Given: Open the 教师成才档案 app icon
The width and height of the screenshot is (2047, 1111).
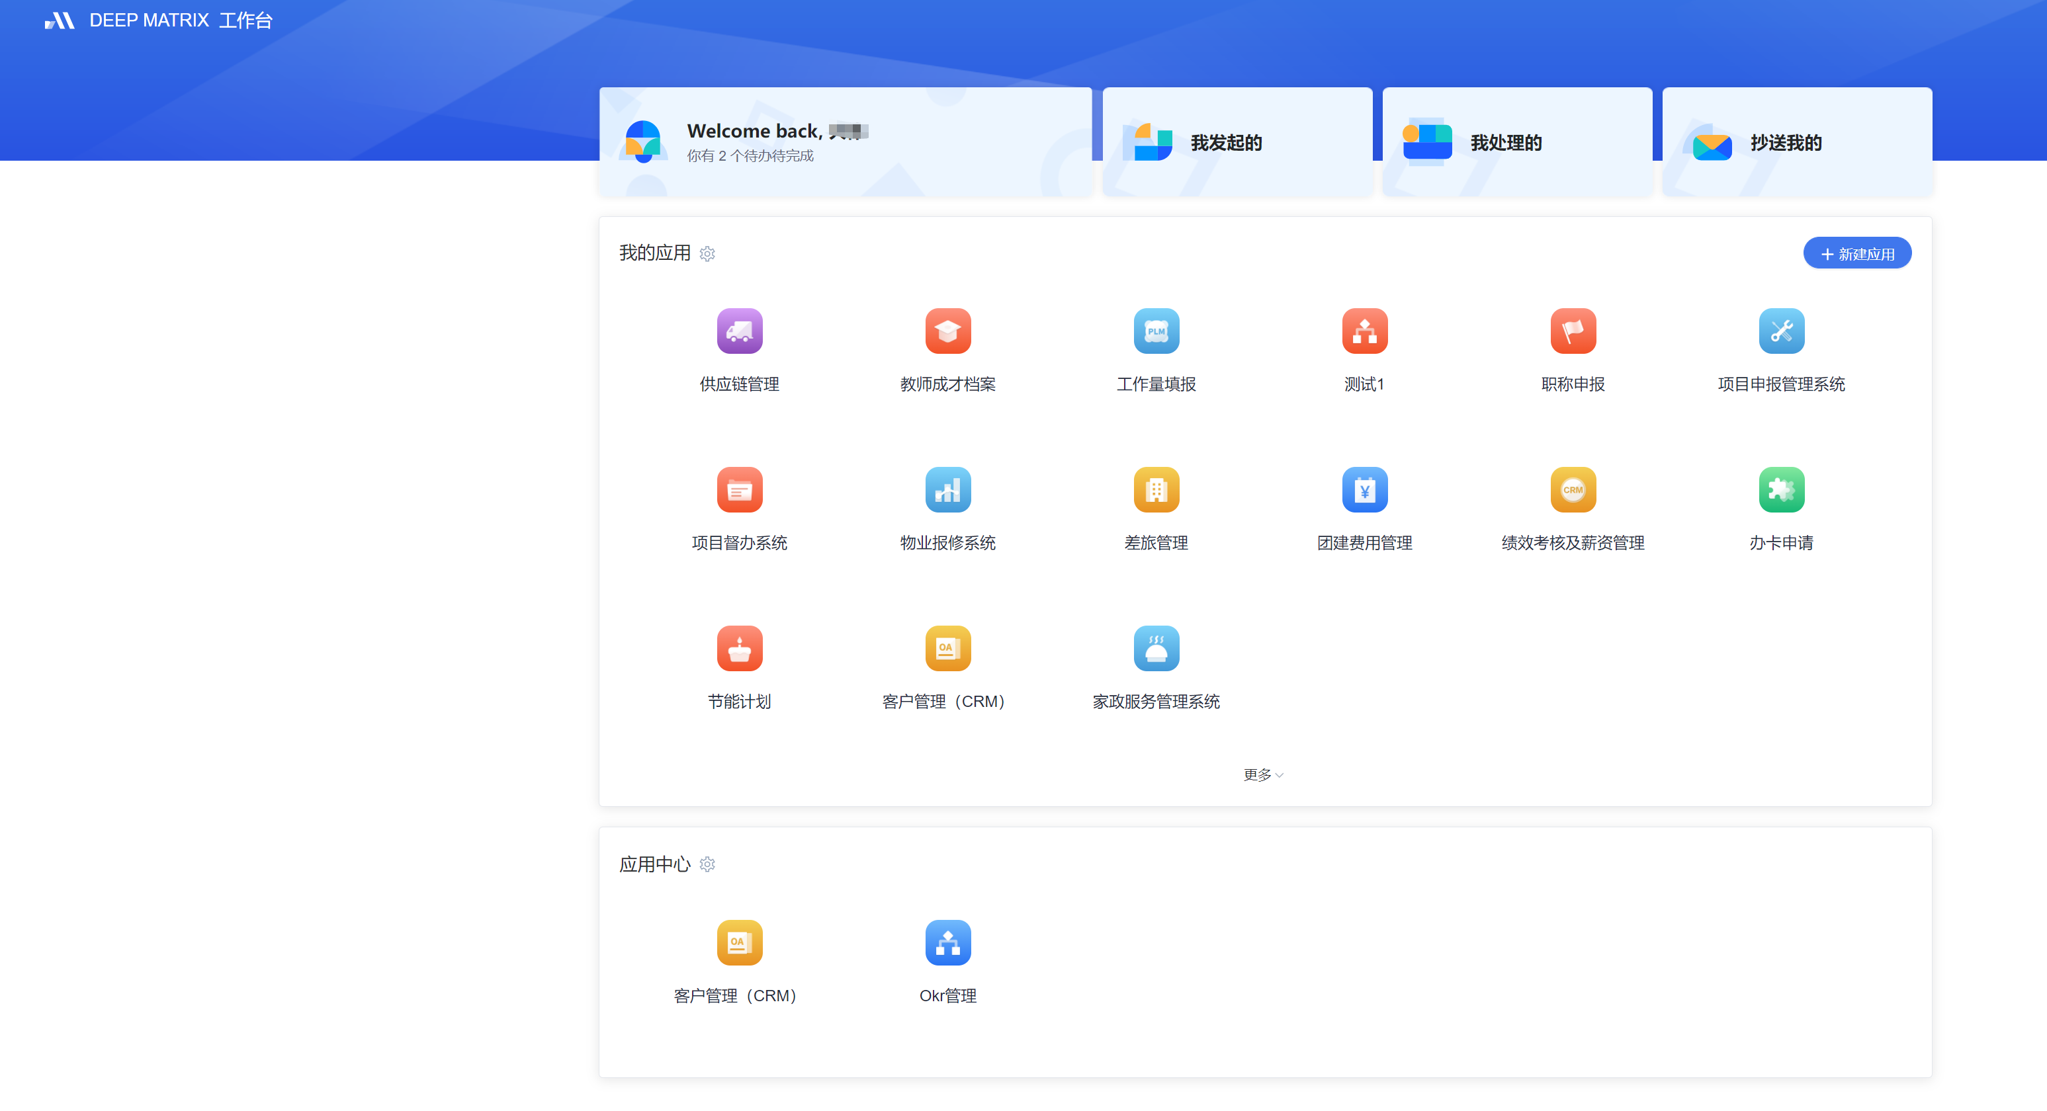Looking at the screenshot, I should pyautogui.click(x=947, y=331).
